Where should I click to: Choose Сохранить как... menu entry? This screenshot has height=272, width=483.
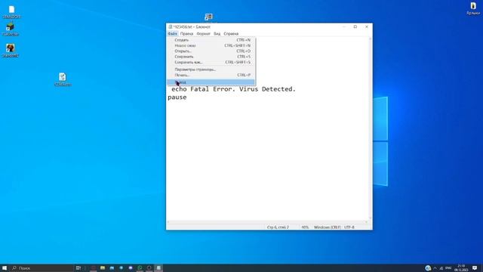pyautogui.click(x=211, y=62)
